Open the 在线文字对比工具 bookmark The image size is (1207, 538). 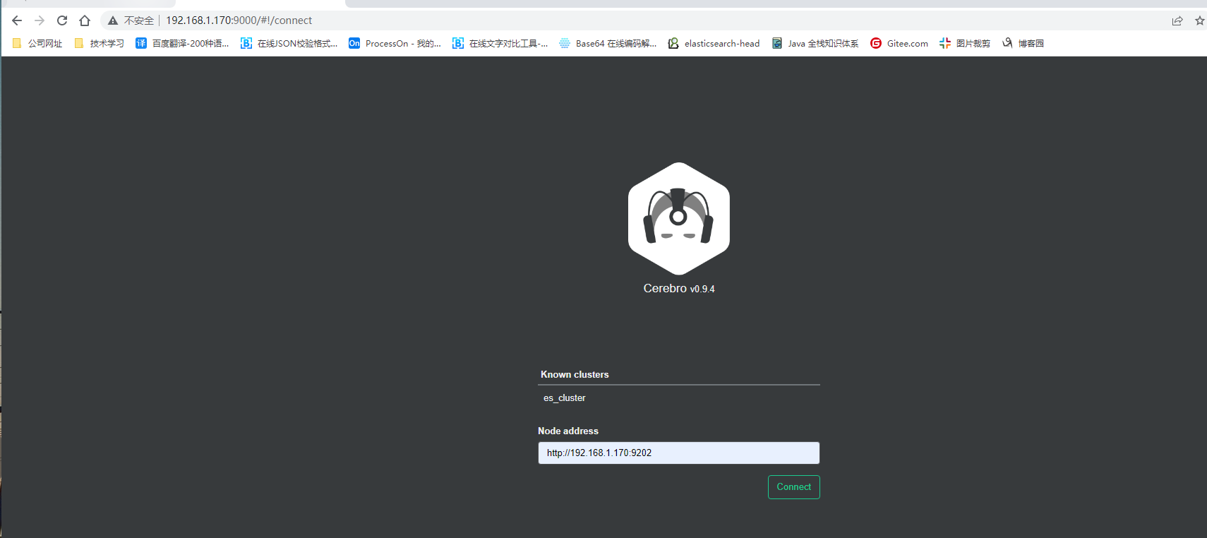(x=500, y=43)
